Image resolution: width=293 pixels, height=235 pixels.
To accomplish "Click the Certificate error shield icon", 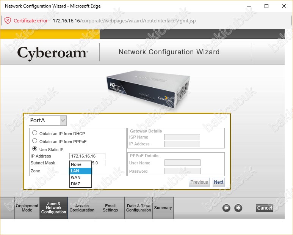I will pos(8,21).
